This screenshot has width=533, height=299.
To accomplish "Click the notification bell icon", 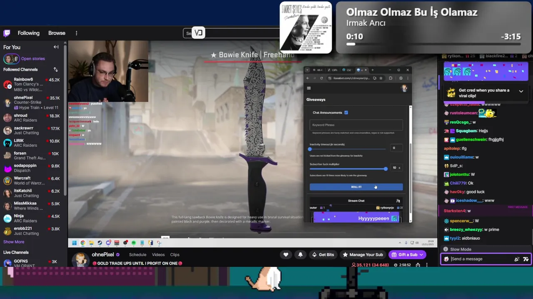I will pyautogui.click(x=300, y=255).
